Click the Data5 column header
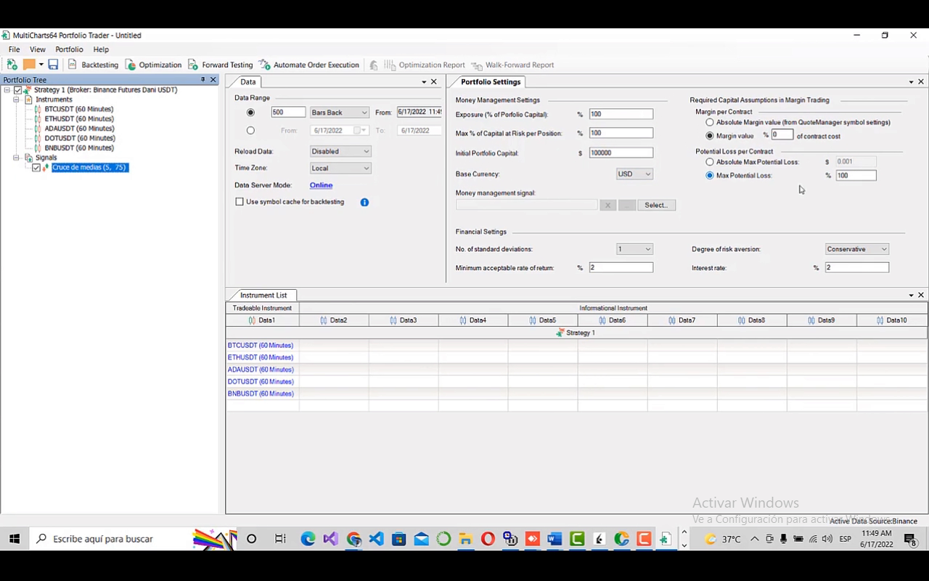 543,320
